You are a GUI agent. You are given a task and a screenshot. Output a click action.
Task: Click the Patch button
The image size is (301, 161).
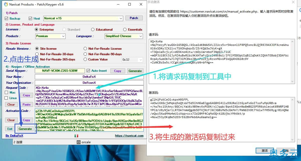coord(134,18)
